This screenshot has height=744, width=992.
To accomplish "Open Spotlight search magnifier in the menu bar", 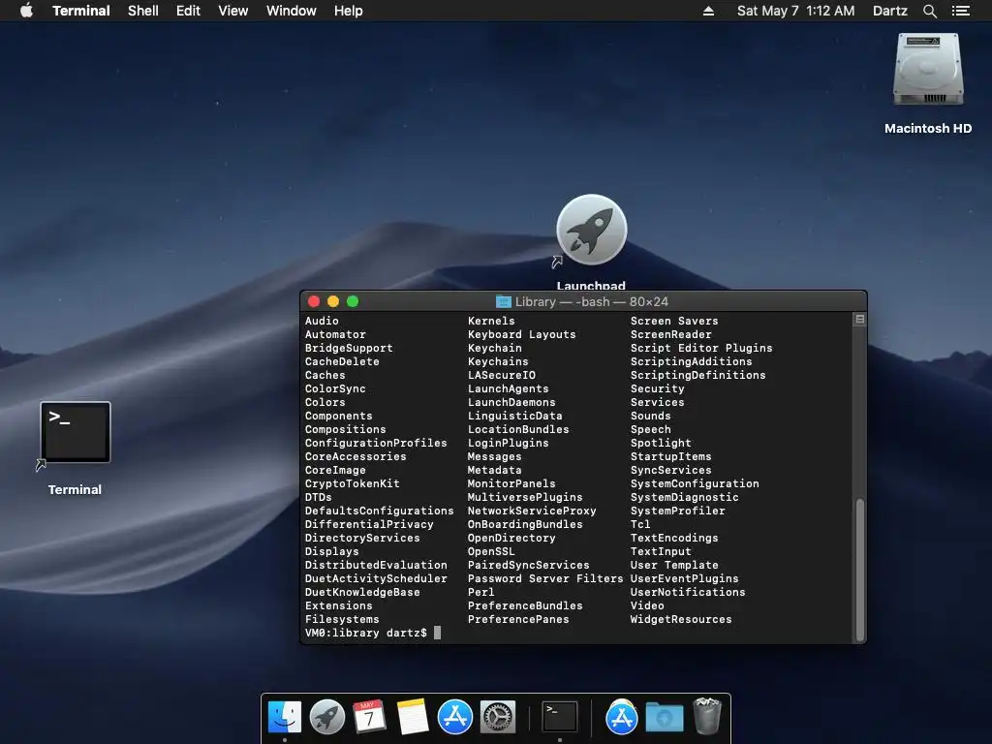I will [929, 11].
